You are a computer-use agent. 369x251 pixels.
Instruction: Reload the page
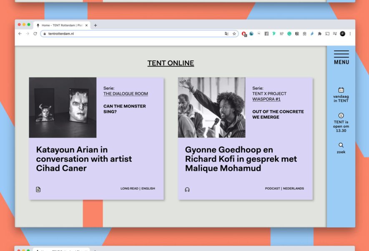pos(35,34)
